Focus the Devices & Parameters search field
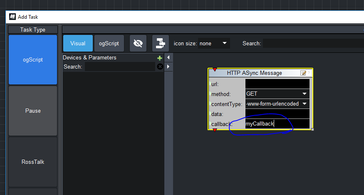 pyautogui.click(x=120, y=67)
